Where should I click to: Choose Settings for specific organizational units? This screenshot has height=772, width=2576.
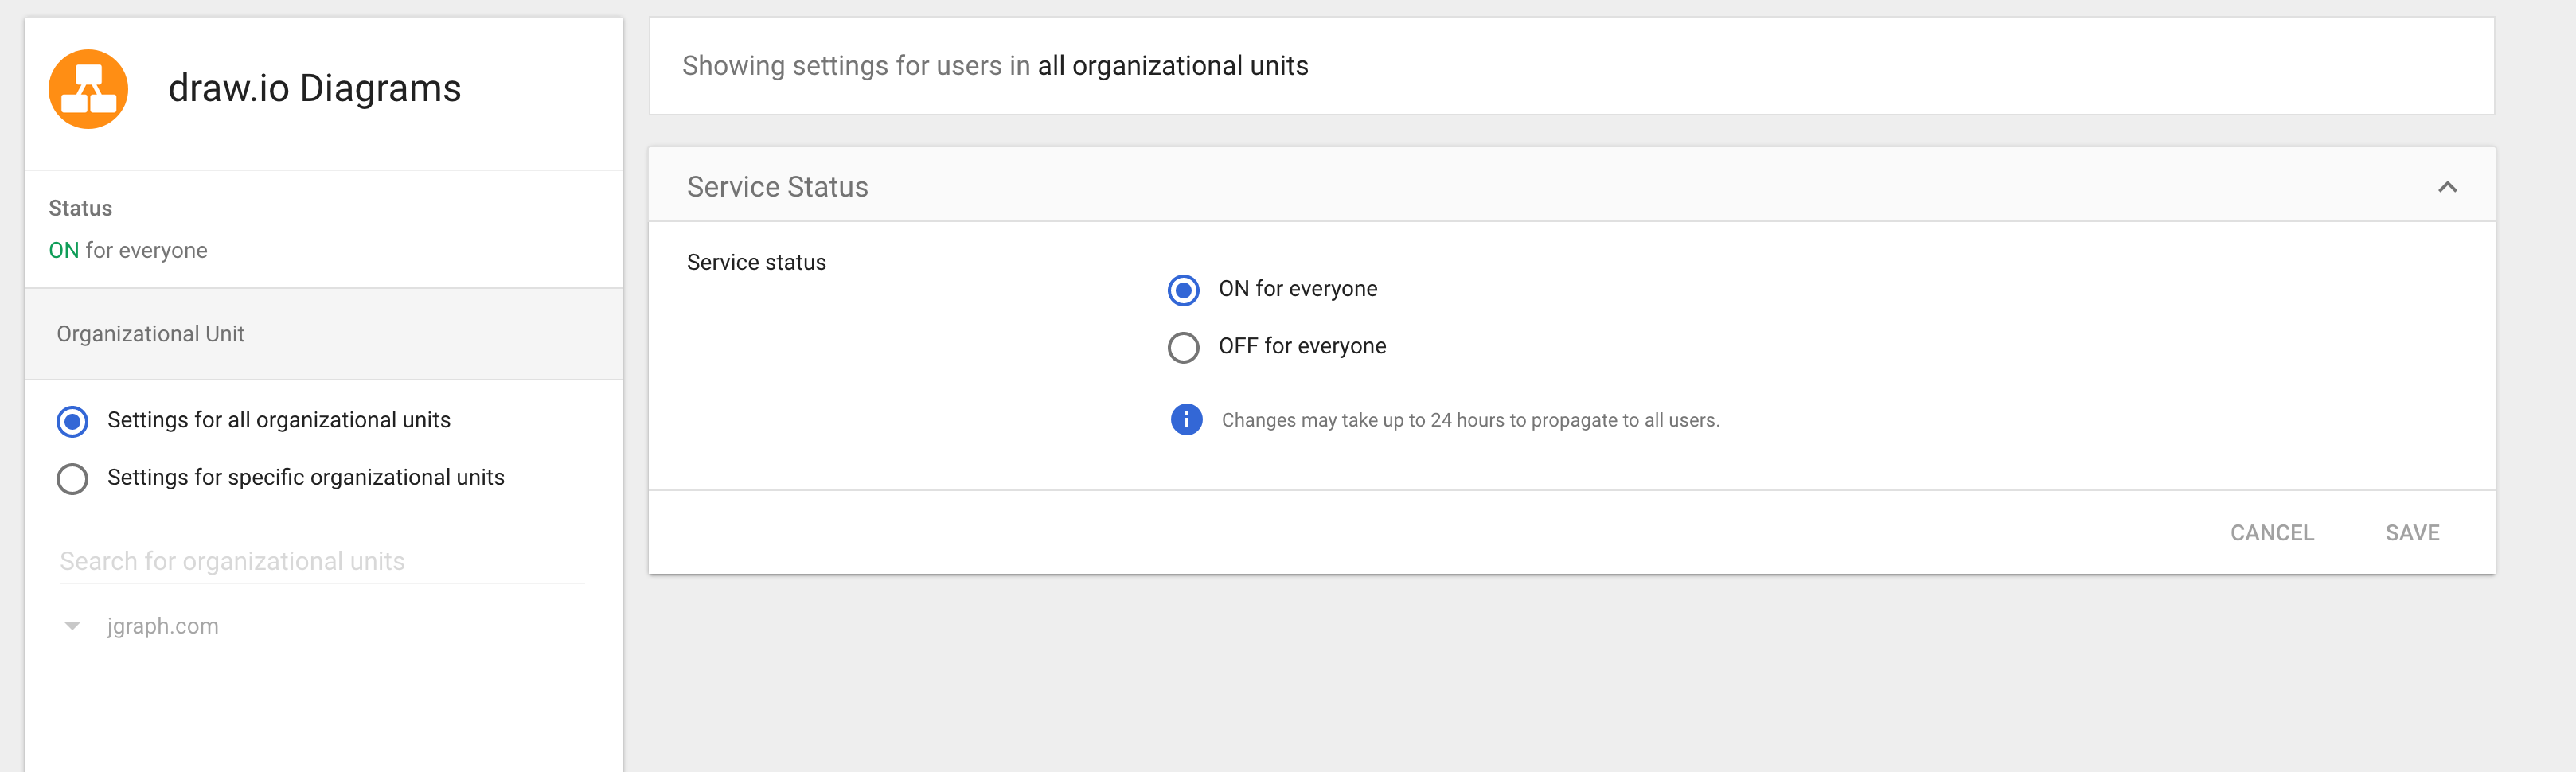(71, 478)
